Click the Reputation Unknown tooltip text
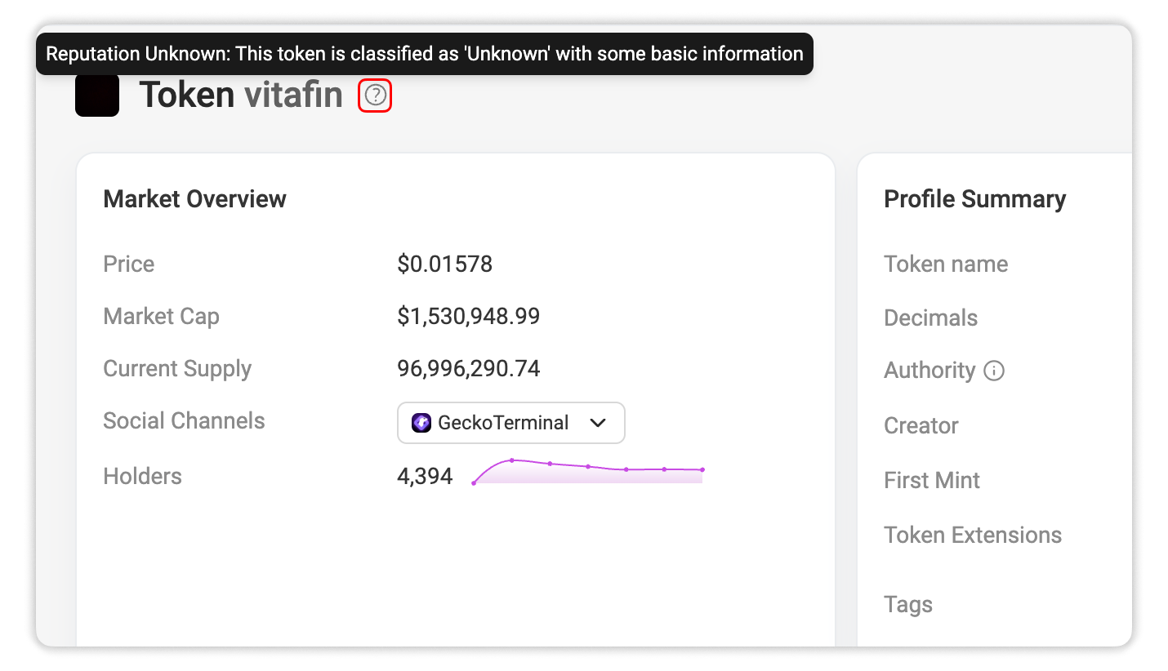The height and width of the screenshot is (671, 1168). point(424,54)
